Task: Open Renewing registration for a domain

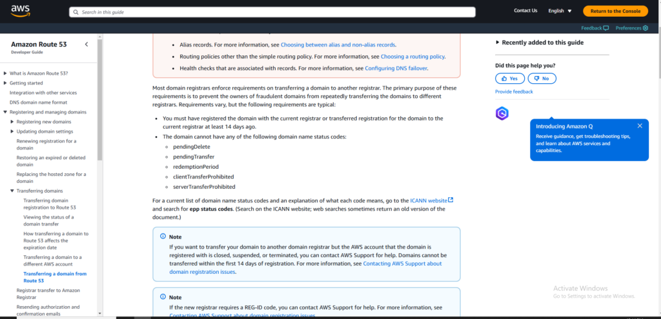Action: tap(46, 144)
